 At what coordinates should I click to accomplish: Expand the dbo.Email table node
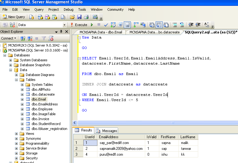coord(22,99)
